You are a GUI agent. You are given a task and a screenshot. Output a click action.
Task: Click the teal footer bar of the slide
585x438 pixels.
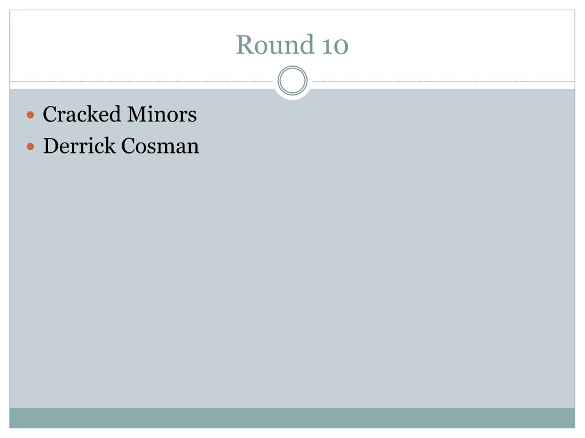pyautogui.click(x=292, y=418)
